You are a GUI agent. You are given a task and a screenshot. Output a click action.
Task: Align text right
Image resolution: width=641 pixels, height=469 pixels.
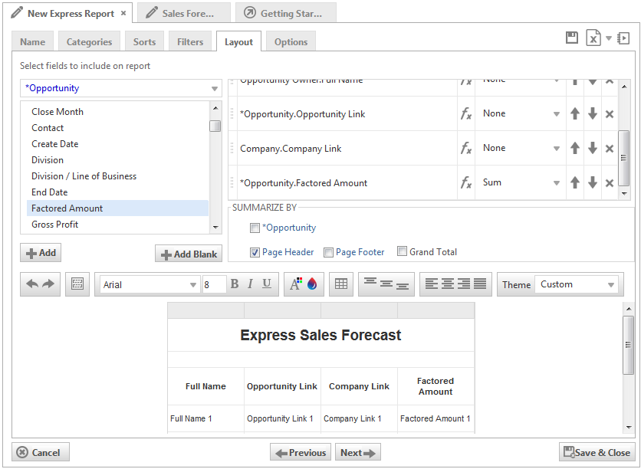(x=464, y=284)
